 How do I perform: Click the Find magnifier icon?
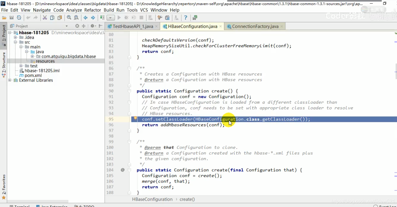click(69, 18)
